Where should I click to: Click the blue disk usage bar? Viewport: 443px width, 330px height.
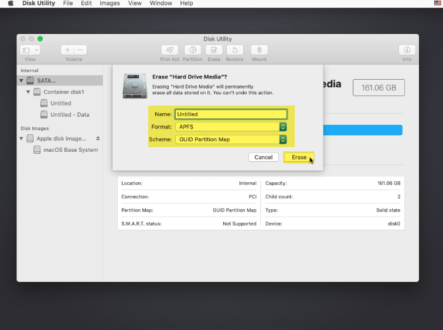[363, 130]
